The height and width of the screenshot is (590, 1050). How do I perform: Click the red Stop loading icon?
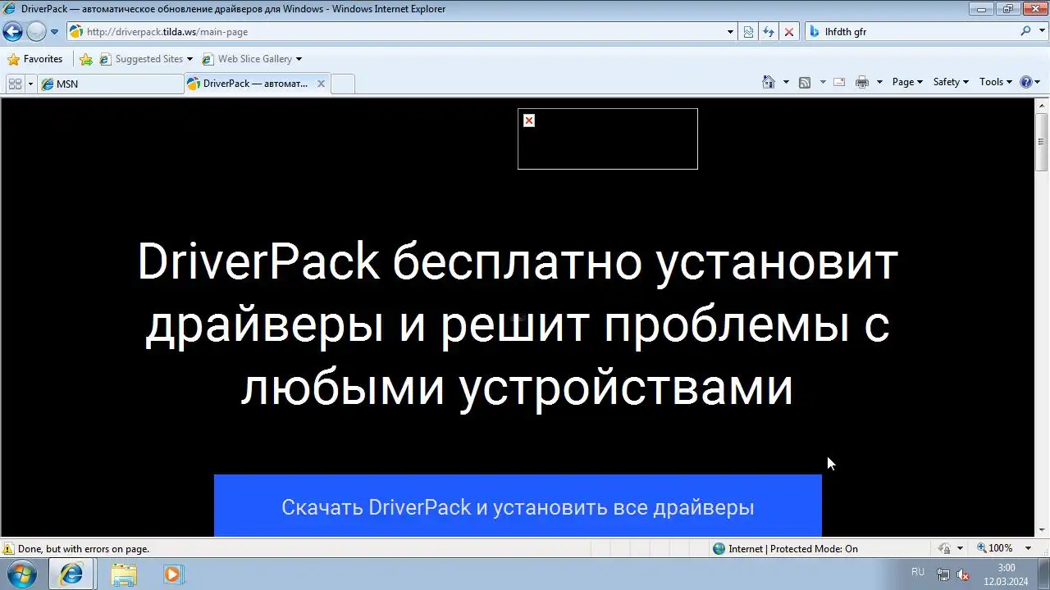click(789, 32)
